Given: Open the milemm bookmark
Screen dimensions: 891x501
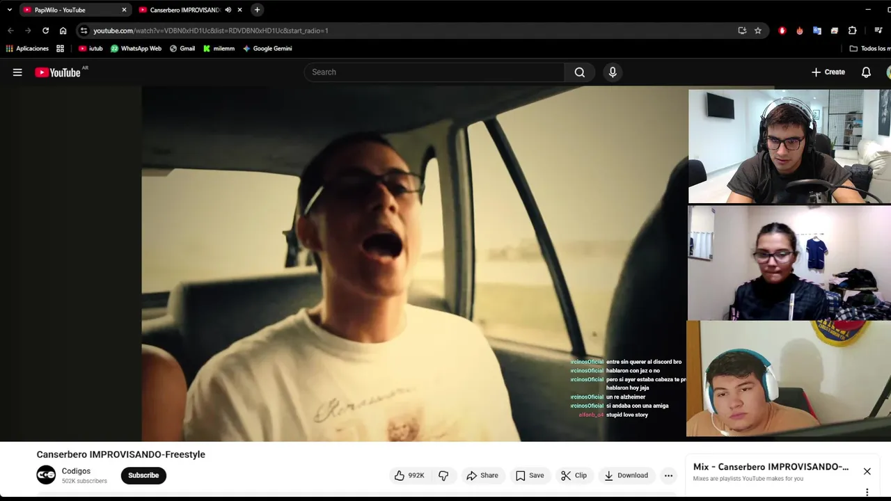Looking at the screenshot, I should pyautogui.click(x=219, y=49).
